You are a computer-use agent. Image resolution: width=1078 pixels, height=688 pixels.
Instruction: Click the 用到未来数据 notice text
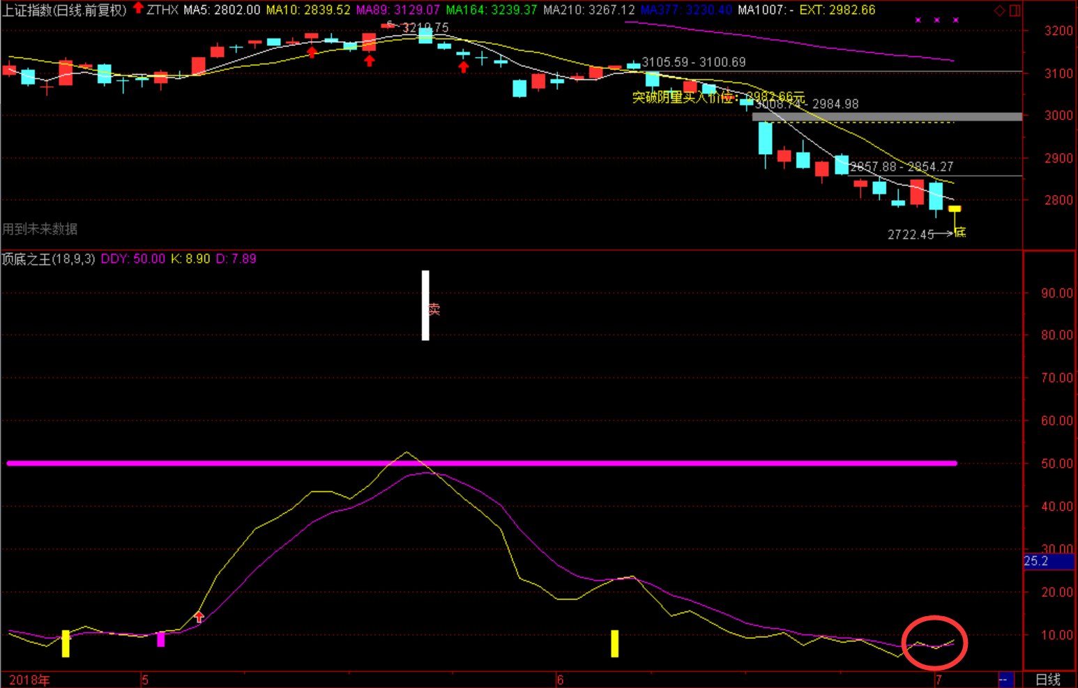point(40,229)
